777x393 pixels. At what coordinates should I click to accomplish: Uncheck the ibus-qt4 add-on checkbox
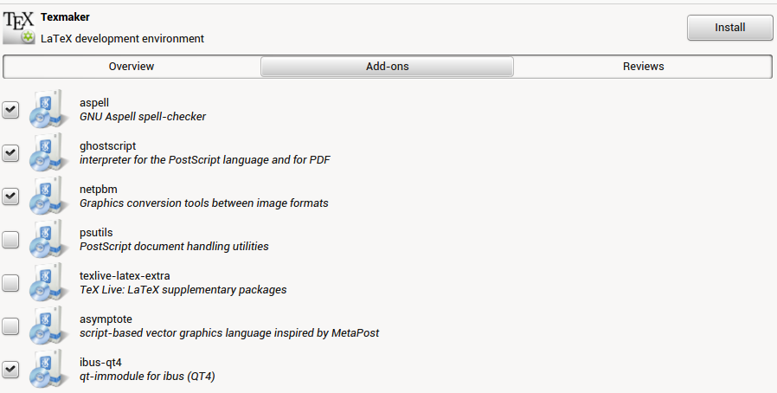click(10, 370)
